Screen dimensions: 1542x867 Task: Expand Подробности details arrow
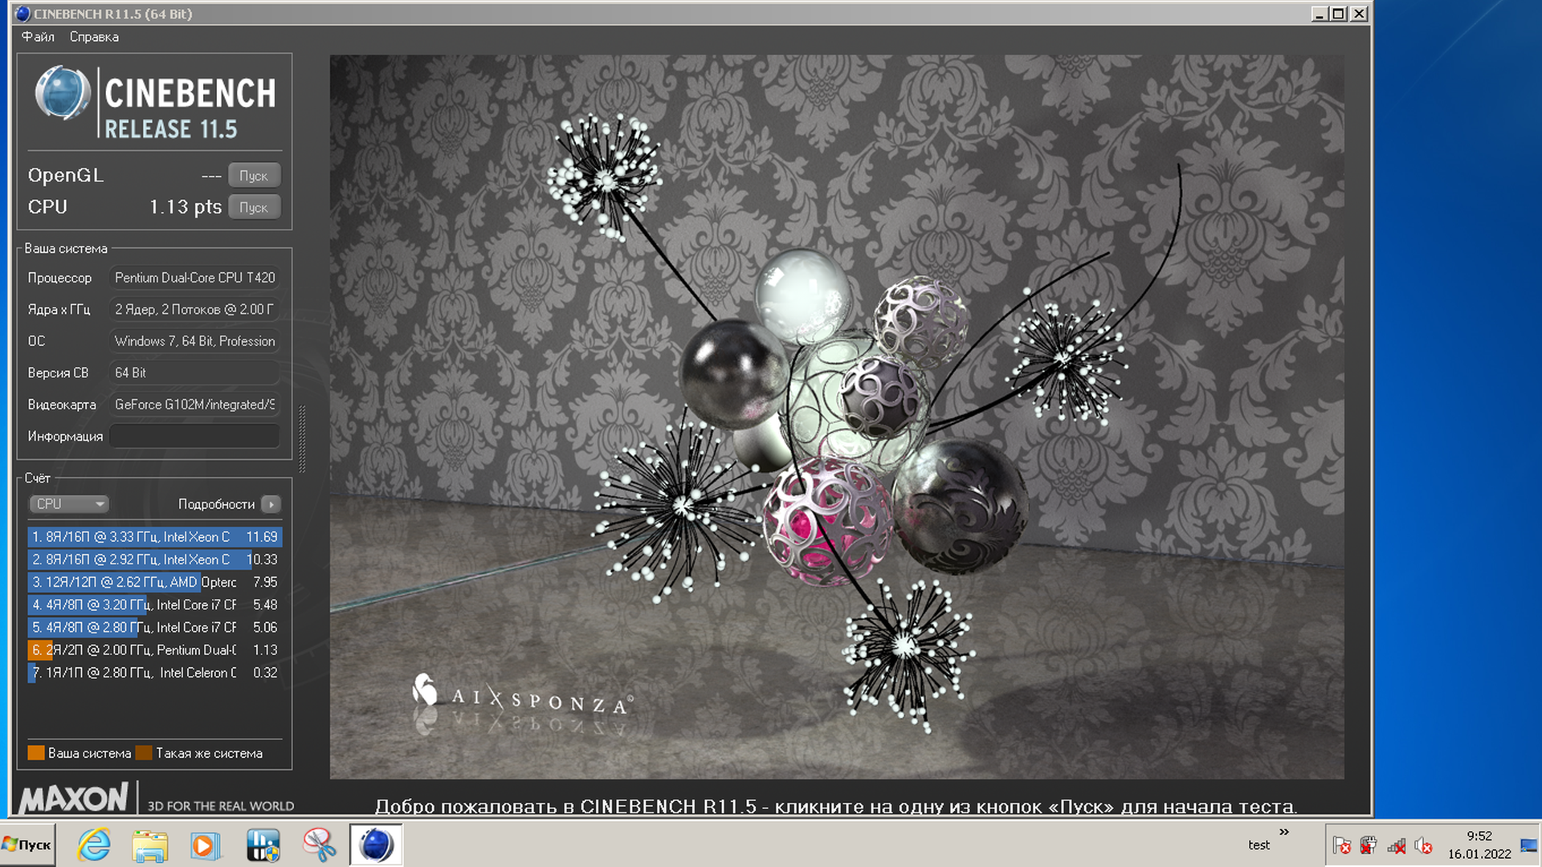271,504
